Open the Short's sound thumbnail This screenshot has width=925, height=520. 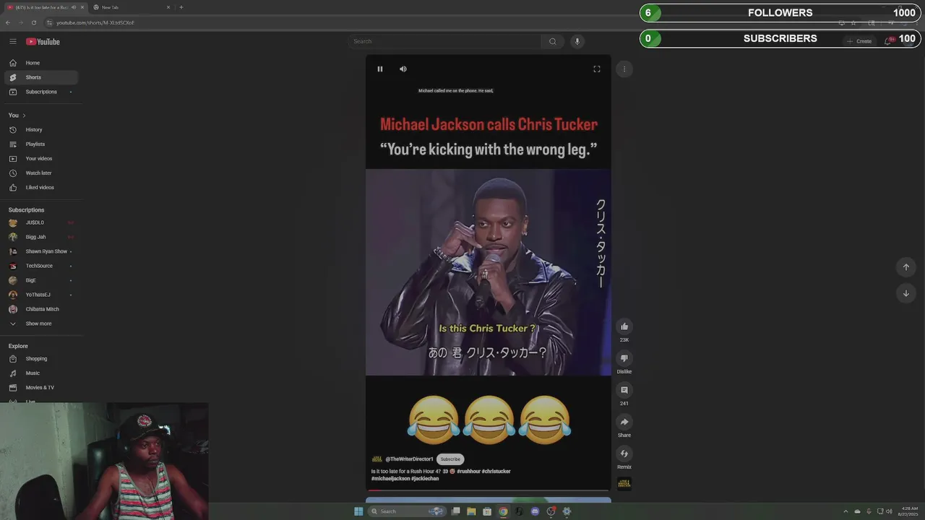624,484
